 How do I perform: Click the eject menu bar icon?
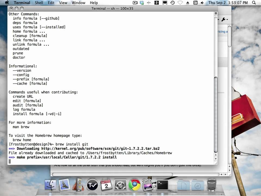[x=188, y=3]
